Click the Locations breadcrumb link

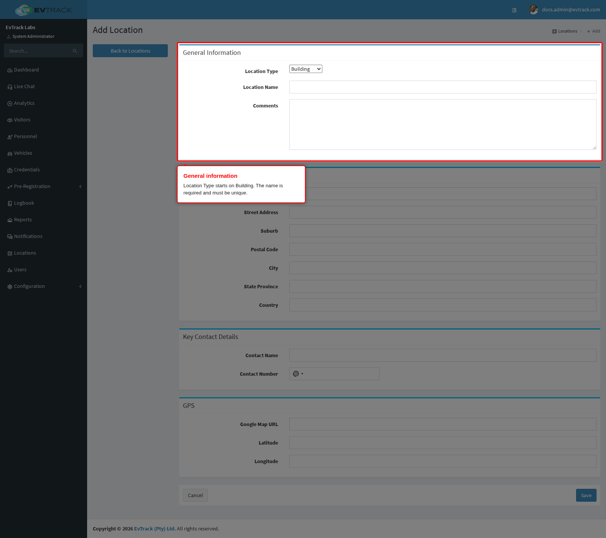pyautogui.click(x=565, y=31)
